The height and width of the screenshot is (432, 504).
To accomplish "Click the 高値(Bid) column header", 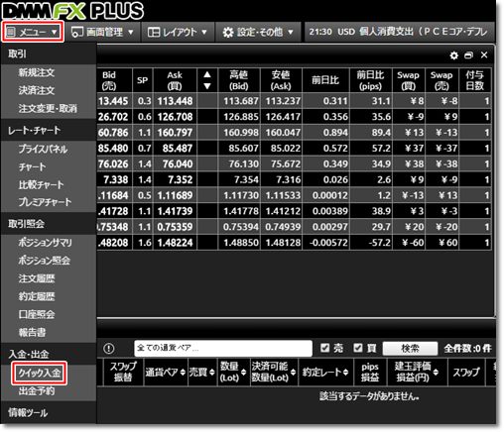I will click(239, 80).
